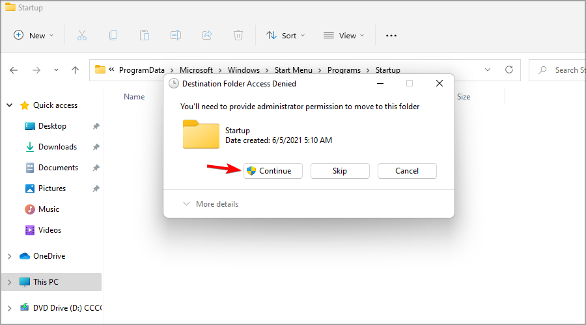Click the Pictures icon in sidebar
The width and height of the screenshot is (586, 325).
pos(30,188)
